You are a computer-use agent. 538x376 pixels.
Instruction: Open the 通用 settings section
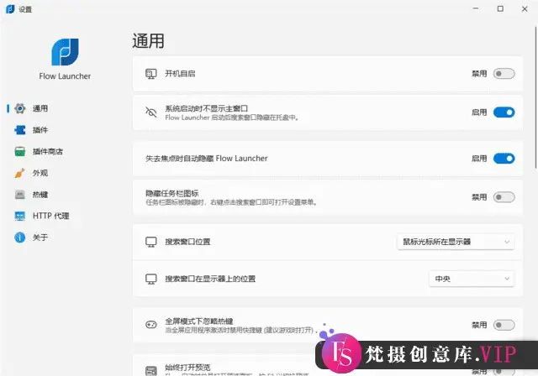[x=41, y=108]
